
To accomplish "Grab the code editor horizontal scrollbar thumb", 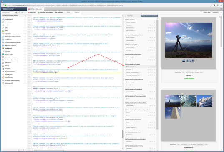I will point(49,150).
